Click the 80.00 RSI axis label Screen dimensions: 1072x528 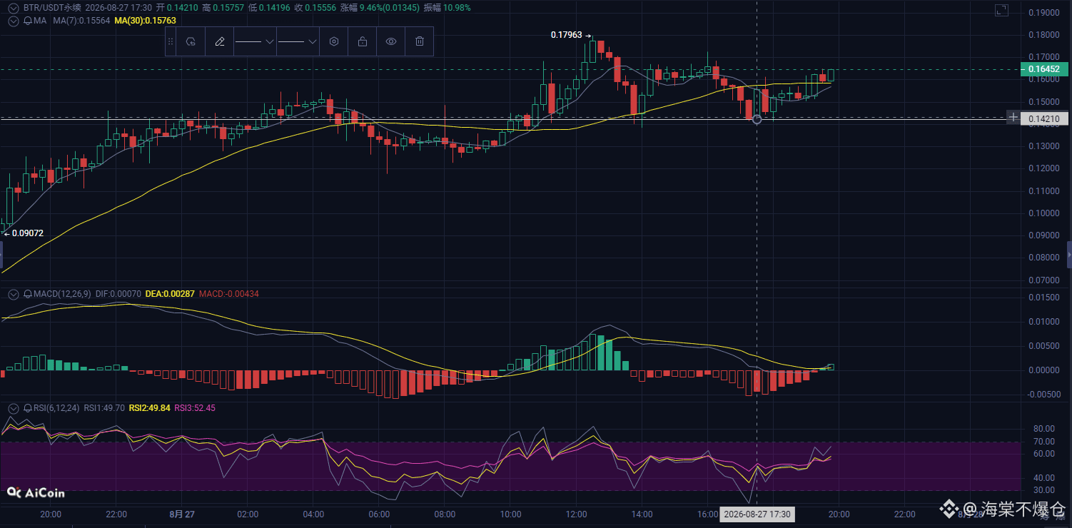[1045, 429]
